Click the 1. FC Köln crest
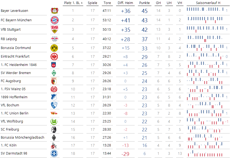 [x=54, y=145]
